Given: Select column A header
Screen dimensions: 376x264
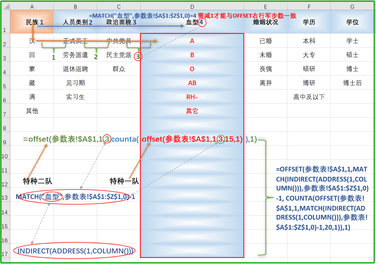Looking at the screenshot, I should 32,7.
